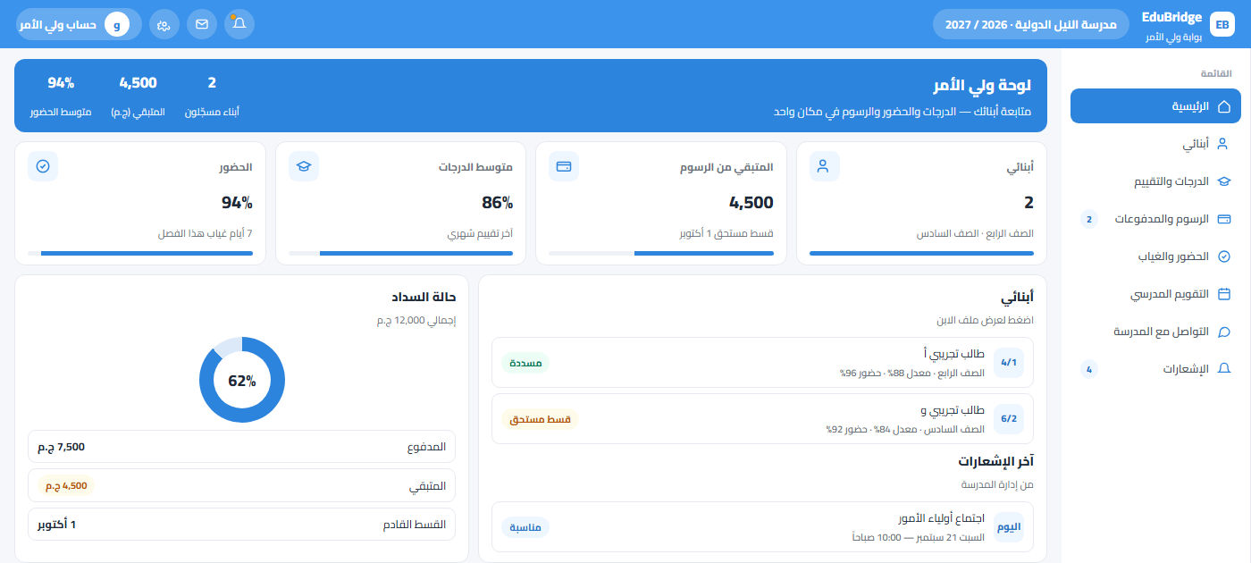This screenshot has height=563, width=1251.
Task: Click attendance progress bar under 94%
Action: coord(140,254)
